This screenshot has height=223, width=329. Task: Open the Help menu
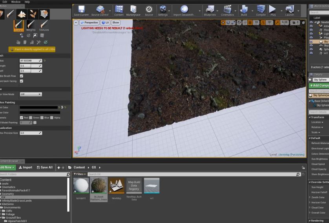(x=27, y=2)
